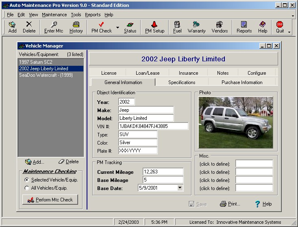
Task: Switch to the Notes tab
Action: click(223, 73)
